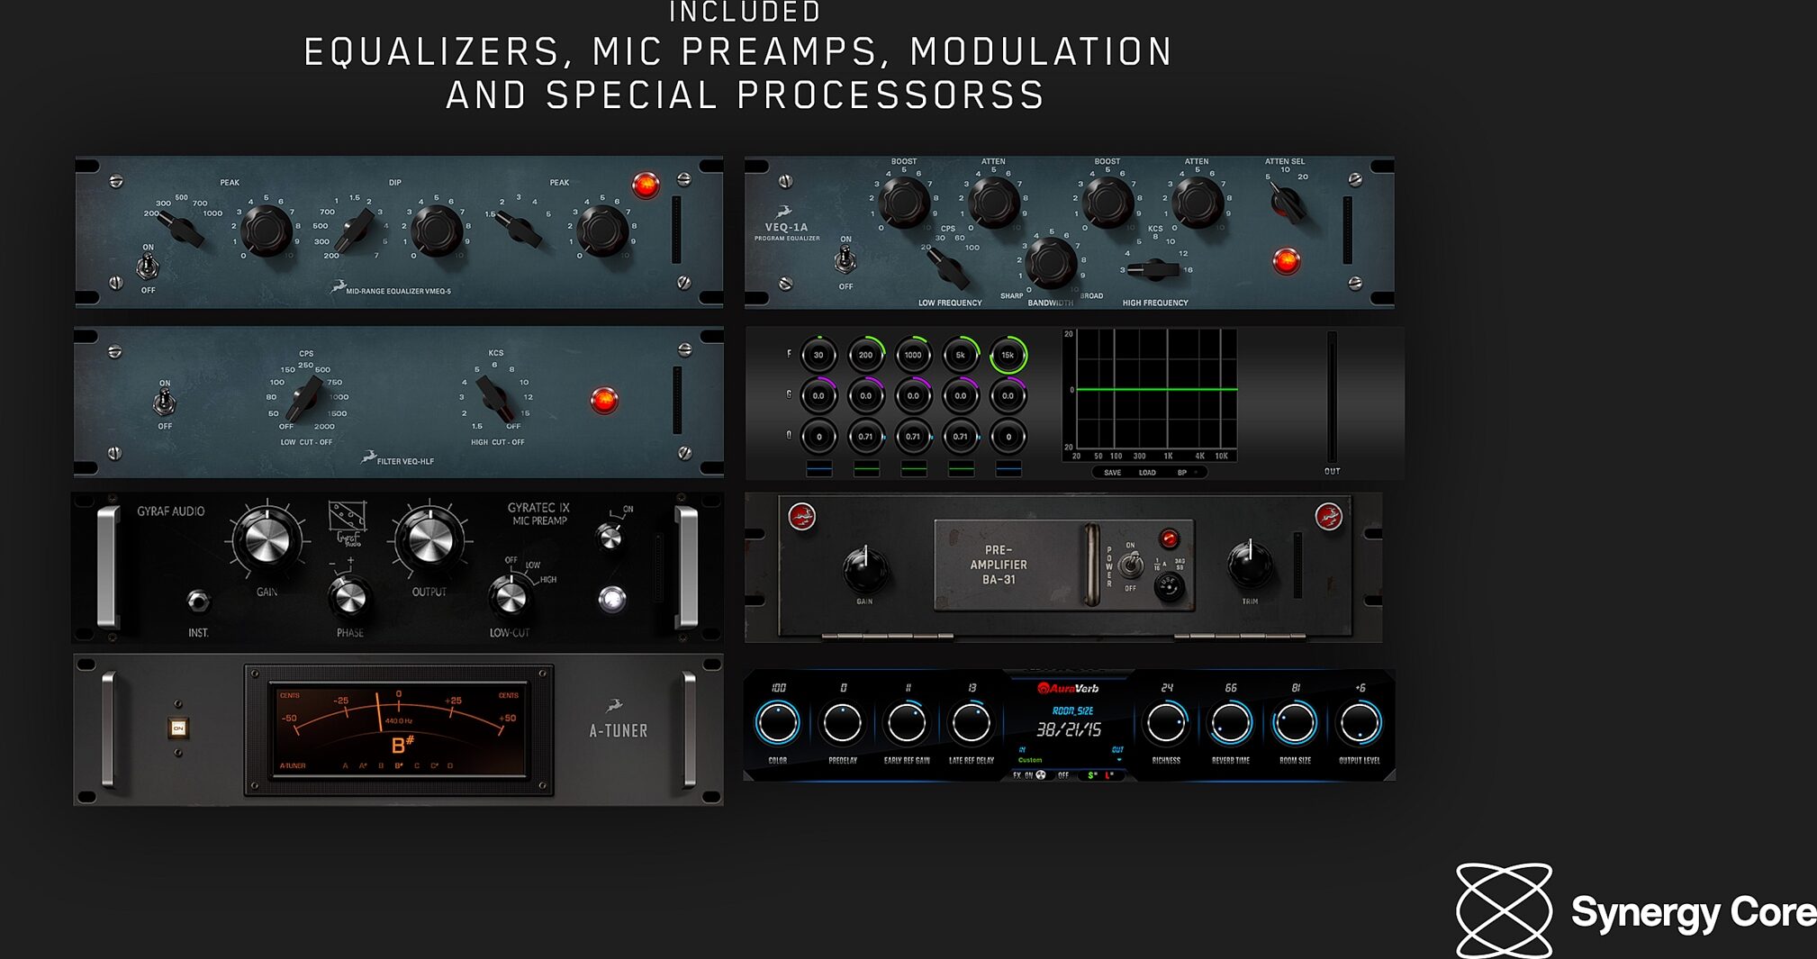Flip the ON/OFF switch on VMEQ-5

click(148, 267)
